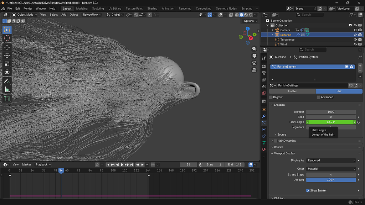Click the Strand Steps value field

pos(331,174)
